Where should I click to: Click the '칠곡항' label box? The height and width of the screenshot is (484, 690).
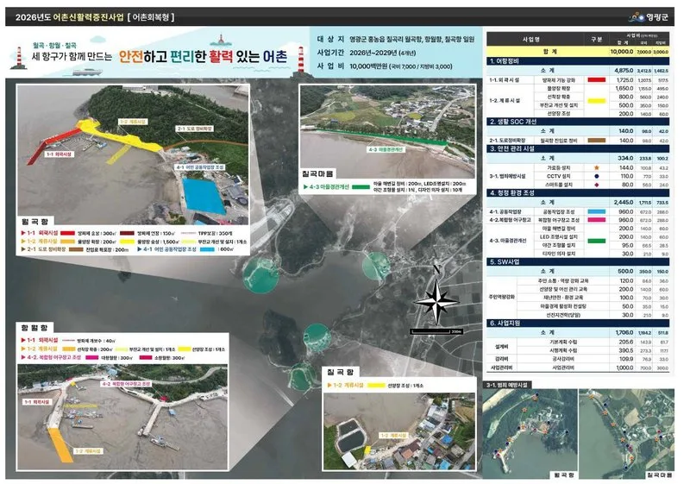pyautogui.click(x=340, y=372)
